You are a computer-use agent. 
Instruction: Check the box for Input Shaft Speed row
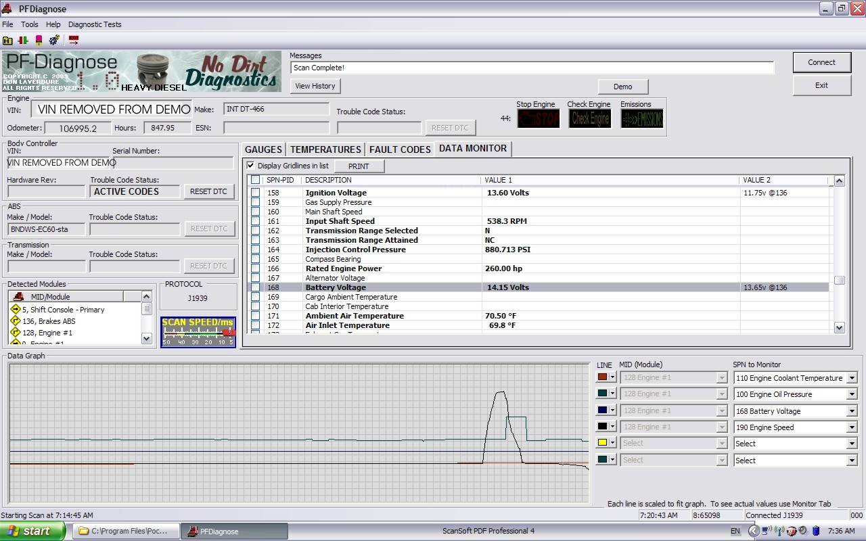(256, 221)
